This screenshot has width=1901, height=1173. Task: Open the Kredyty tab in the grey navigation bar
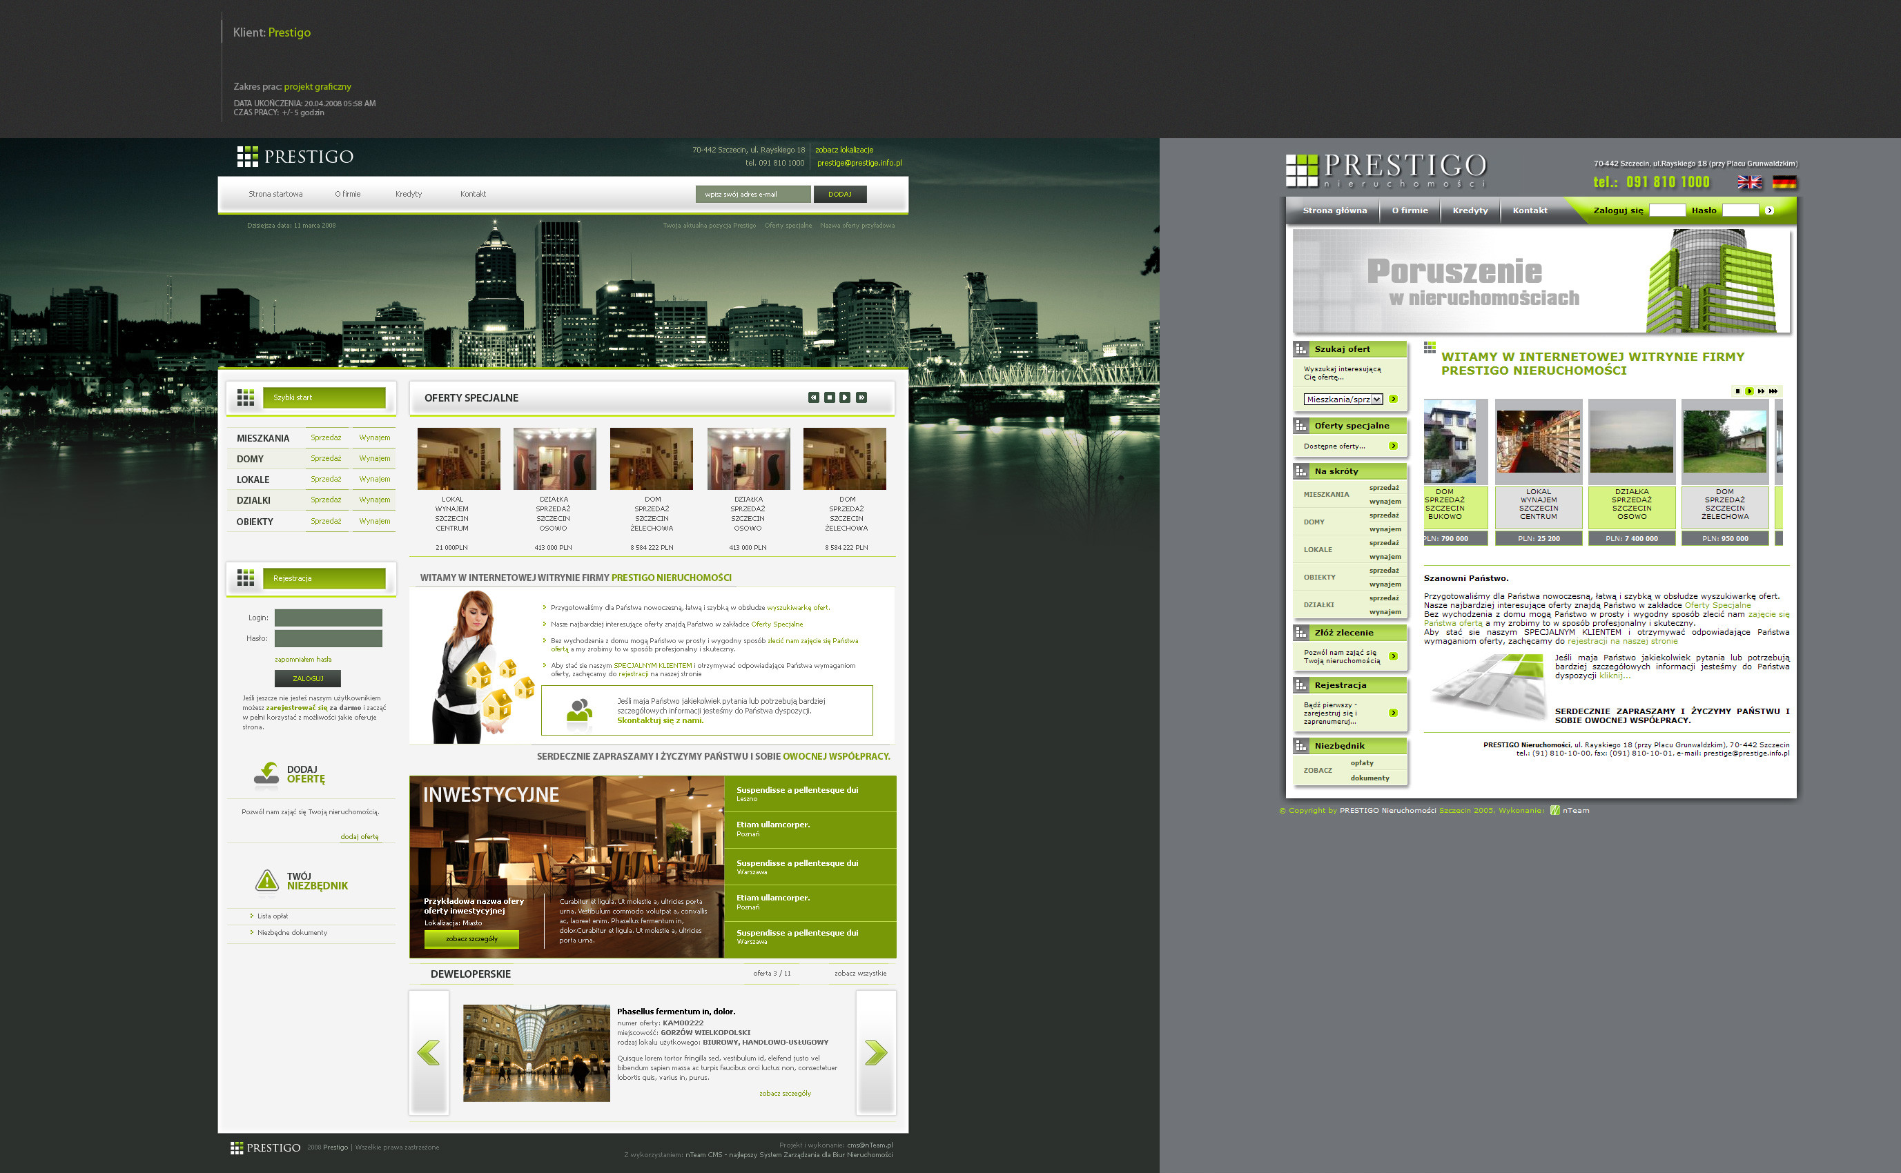[x=1470, y=210]
